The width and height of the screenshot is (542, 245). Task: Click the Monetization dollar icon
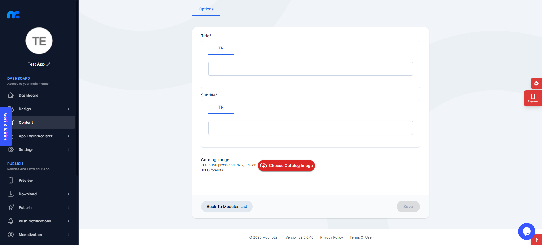[x=11, y=235]
